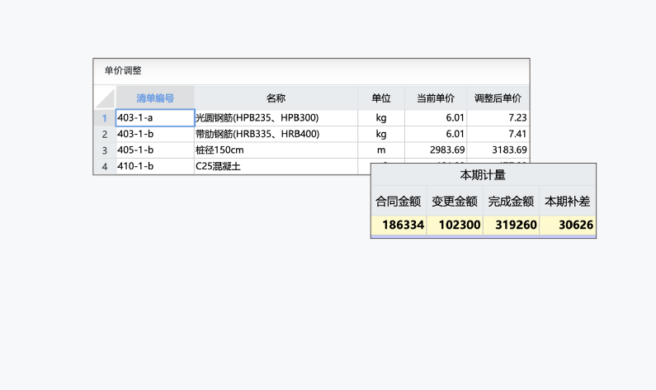Screen dimensions: 656x390
Task: Click the 403-1-a code cell
Action: pyautogui.click(x=155, y=118)
